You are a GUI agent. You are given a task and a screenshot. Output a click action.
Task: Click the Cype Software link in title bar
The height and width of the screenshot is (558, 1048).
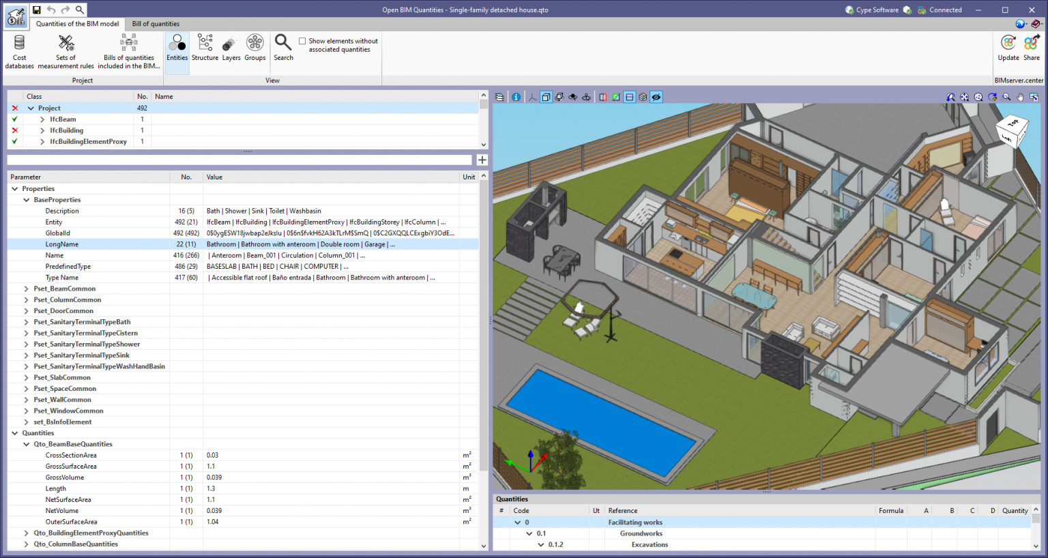(872, 10)
